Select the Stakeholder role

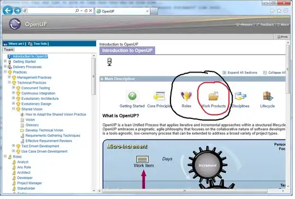click(26, 188)
